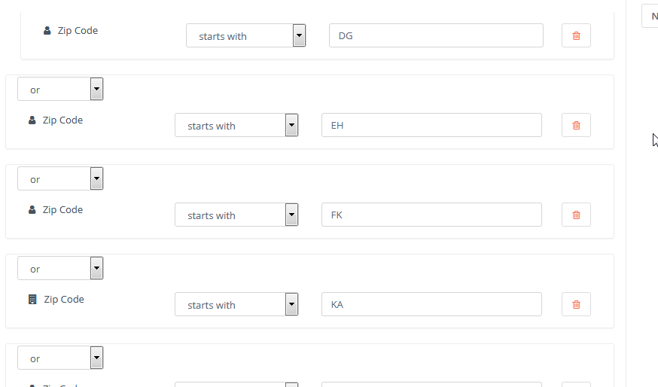
Task: Change the 'or' glue above the KA filter
Action: point(60,268)
